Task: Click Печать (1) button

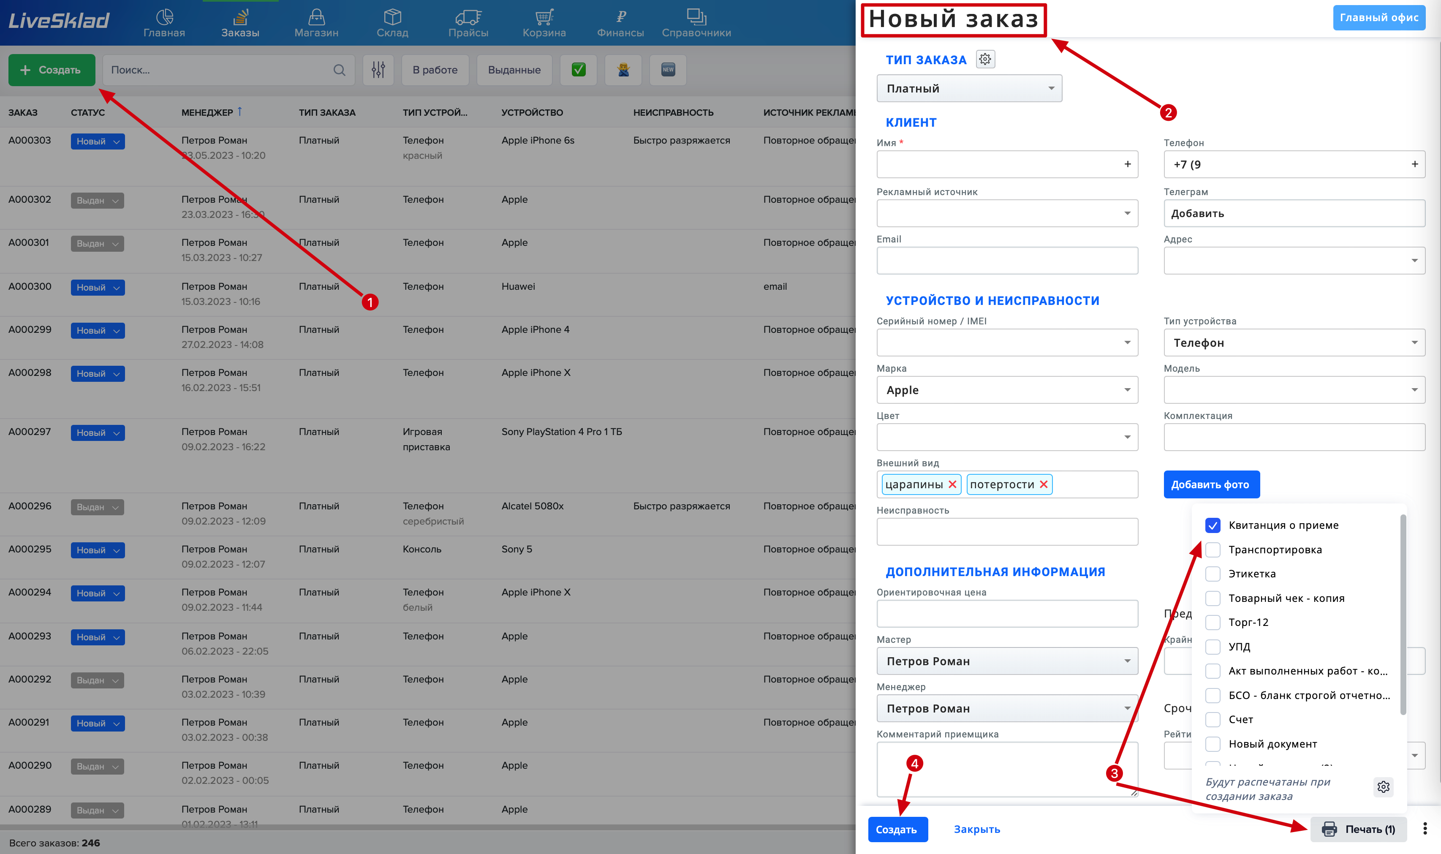Action: [1358, 829]
